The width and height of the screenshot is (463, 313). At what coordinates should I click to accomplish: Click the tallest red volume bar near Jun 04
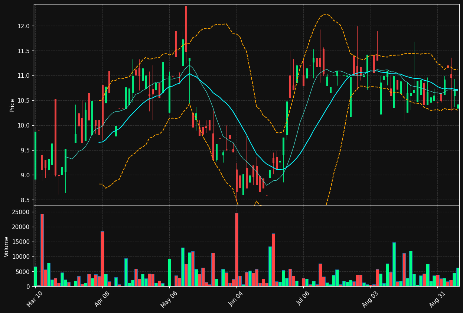coord(237,250)
